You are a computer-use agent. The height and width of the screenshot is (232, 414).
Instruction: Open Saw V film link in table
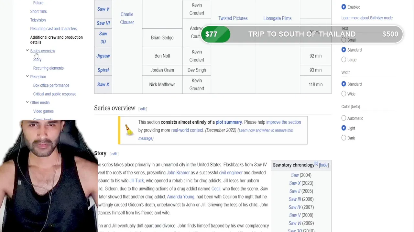pos(103,9)
